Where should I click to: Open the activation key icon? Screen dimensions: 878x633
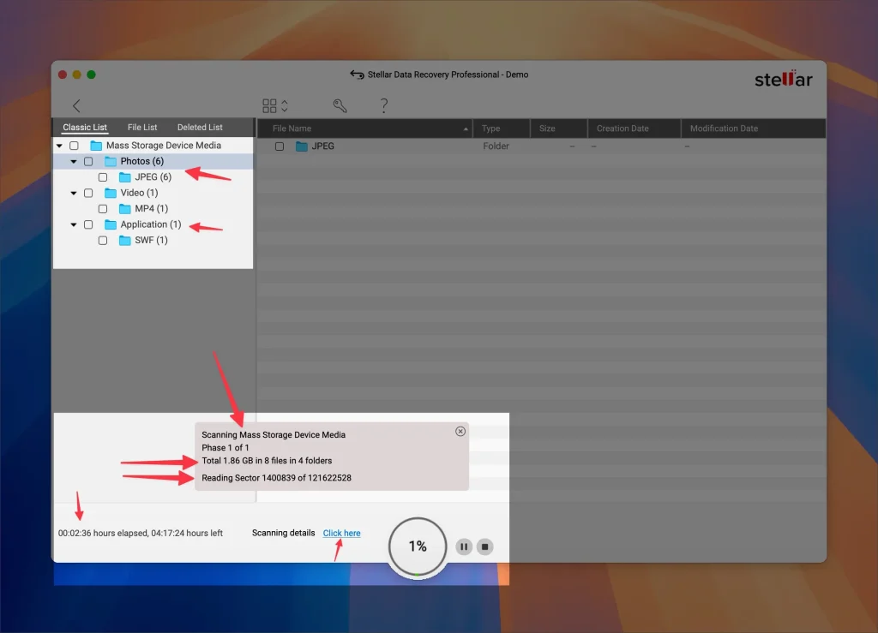tap(340, 105)
